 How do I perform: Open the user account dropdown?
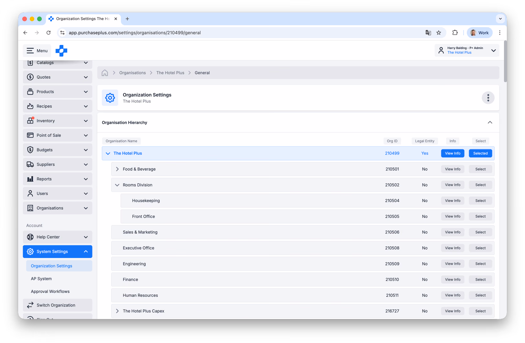pyautogui.click(x=467, y=50)
